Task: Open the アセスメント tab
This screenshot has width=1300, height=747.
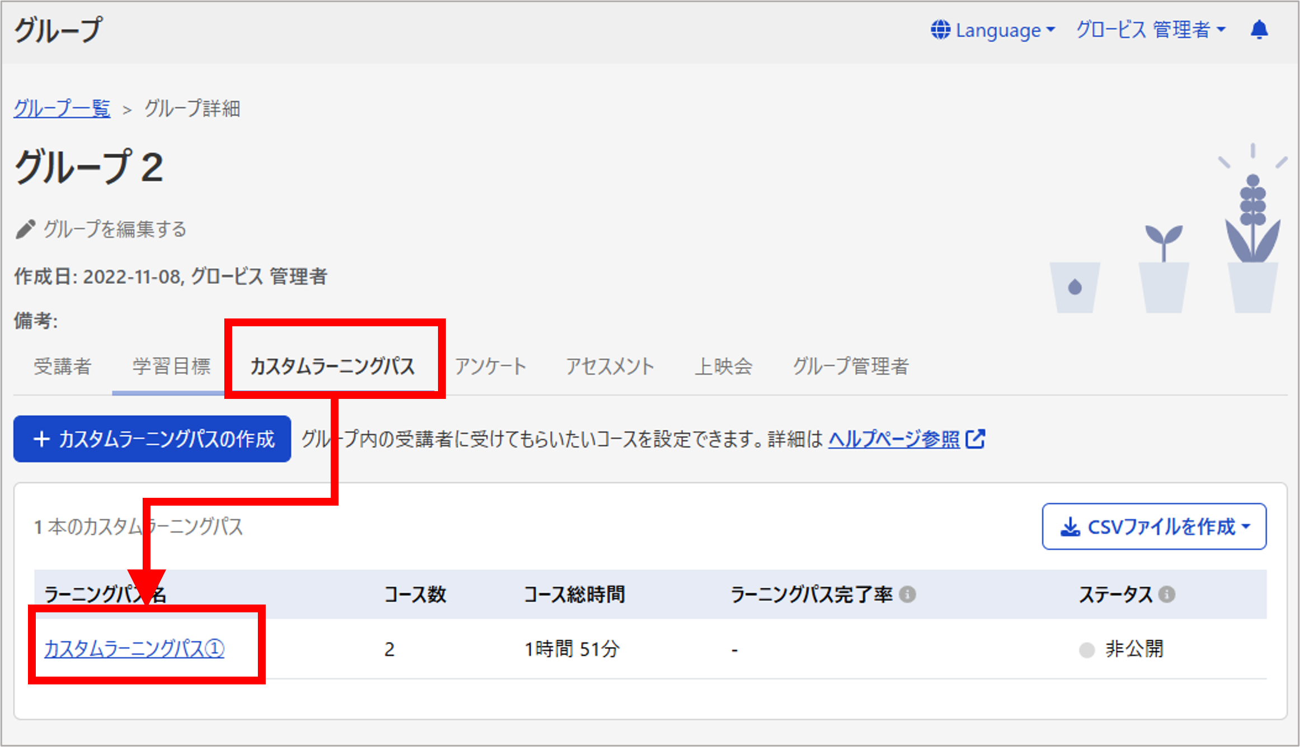Action: point(610,367)
